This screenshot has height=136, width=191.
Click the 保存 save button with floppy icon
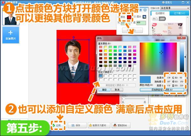point(77,125)
